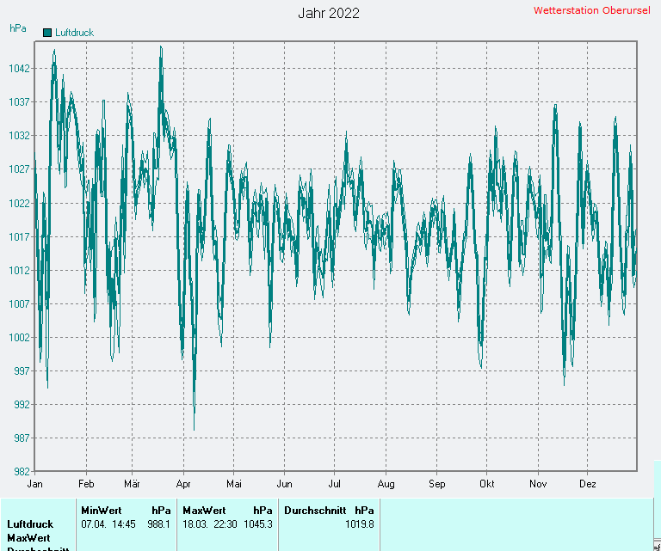Click the maximum value 1045.3
The image size is (661, 551).
coord(258,524)
